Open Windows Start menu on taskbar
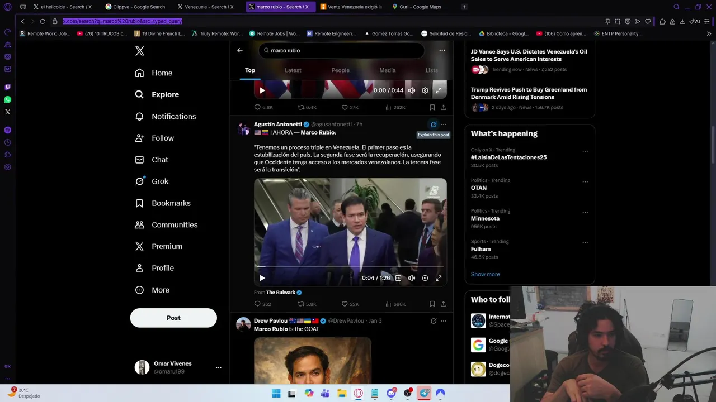 click(x=276, y=393)
